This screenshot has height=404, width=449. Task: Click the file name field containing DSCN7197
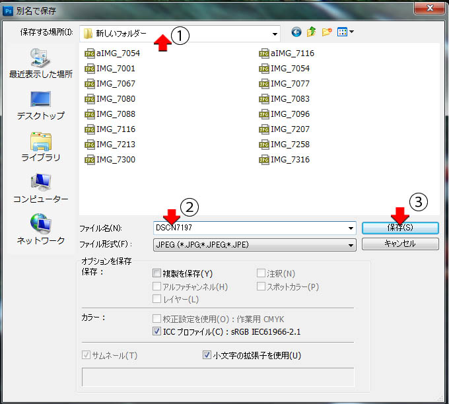(251, 228)
